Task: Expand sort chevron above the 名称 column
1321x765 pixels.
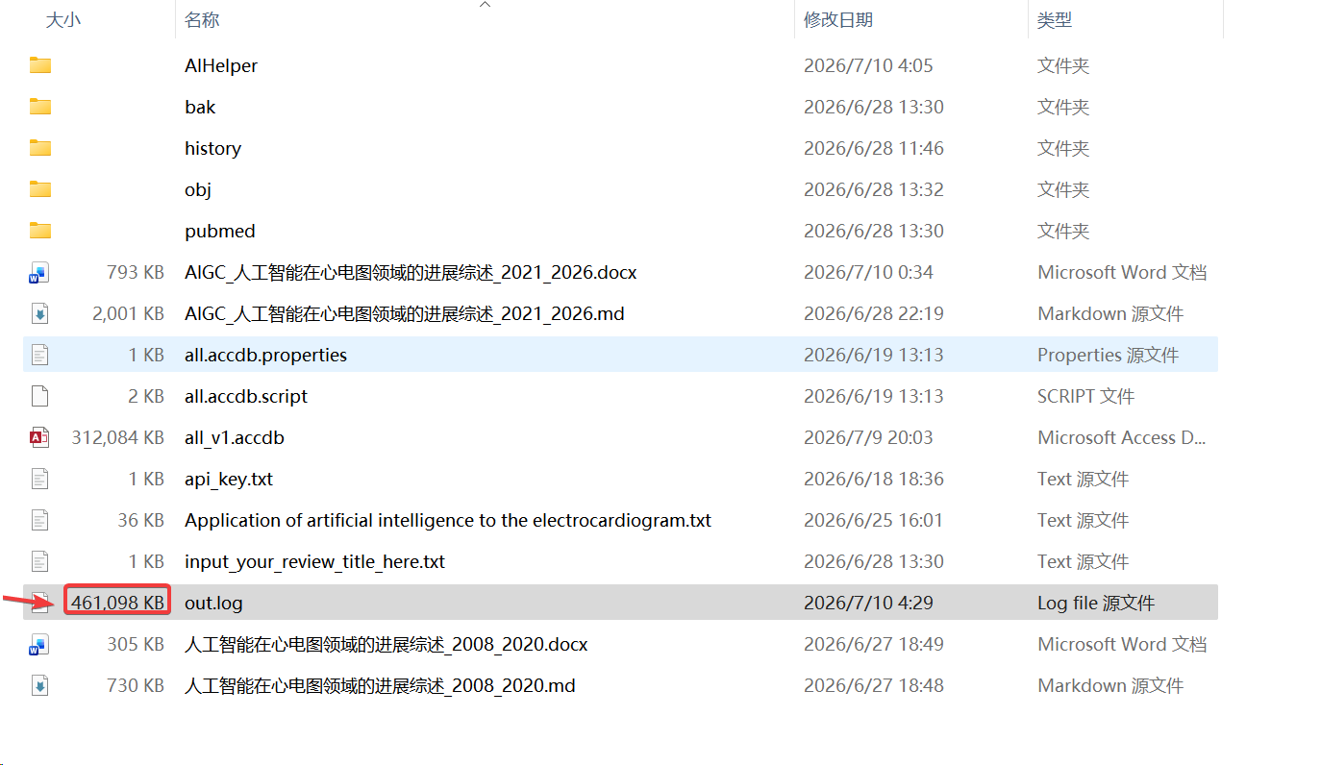Action: click(x=486, y=5)
